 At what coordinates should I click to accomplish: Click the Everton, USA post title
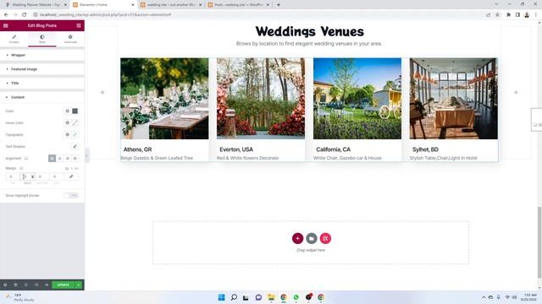click(236, 149)
